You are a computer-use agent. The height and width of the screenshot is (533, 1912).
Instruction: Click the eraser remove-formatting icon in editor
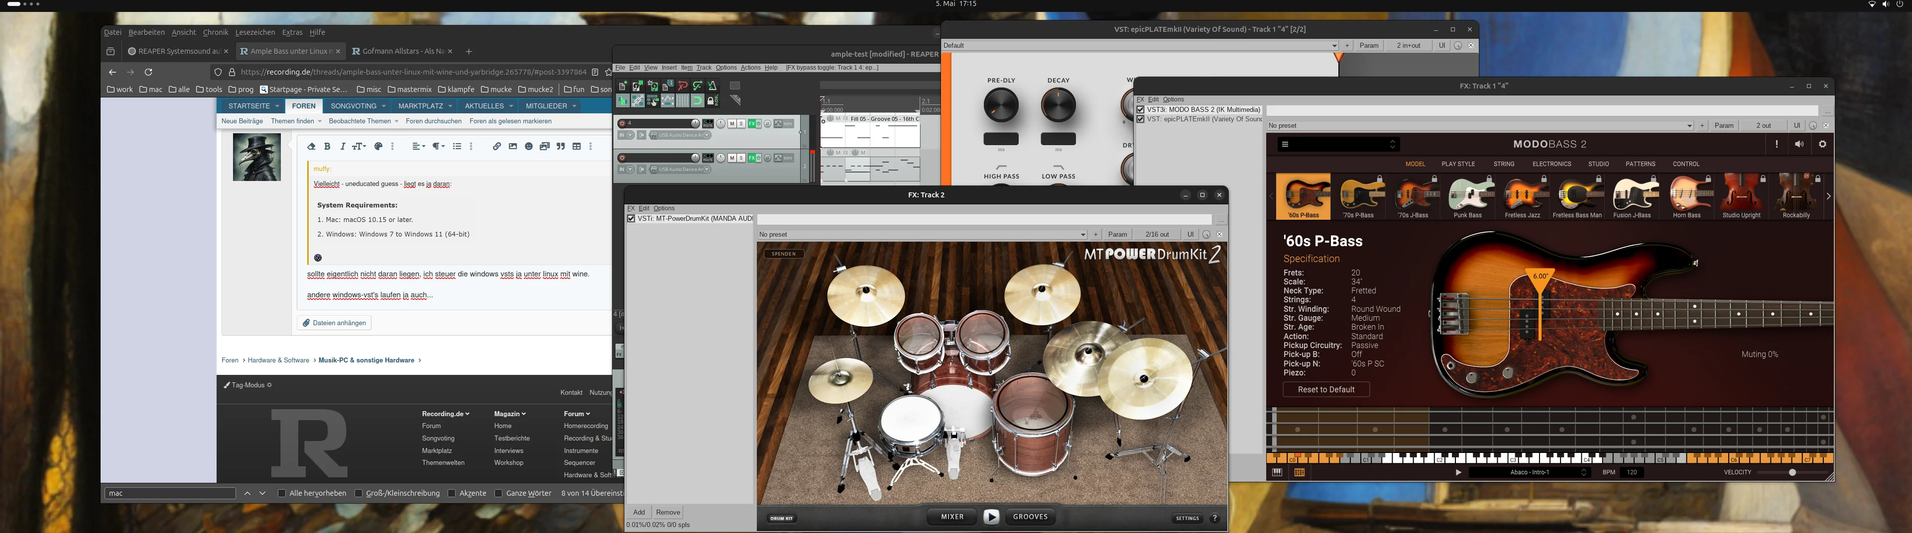tap(312, 147)
